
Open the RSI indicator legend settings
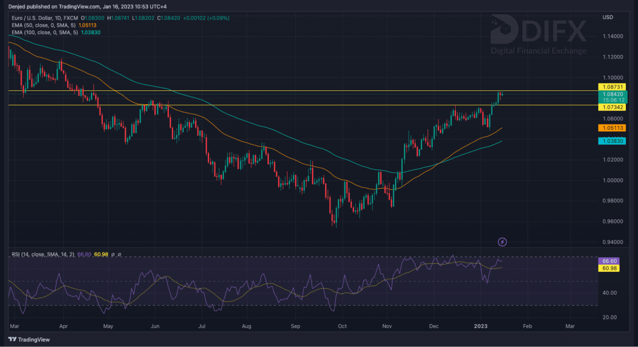click(43, 254)
